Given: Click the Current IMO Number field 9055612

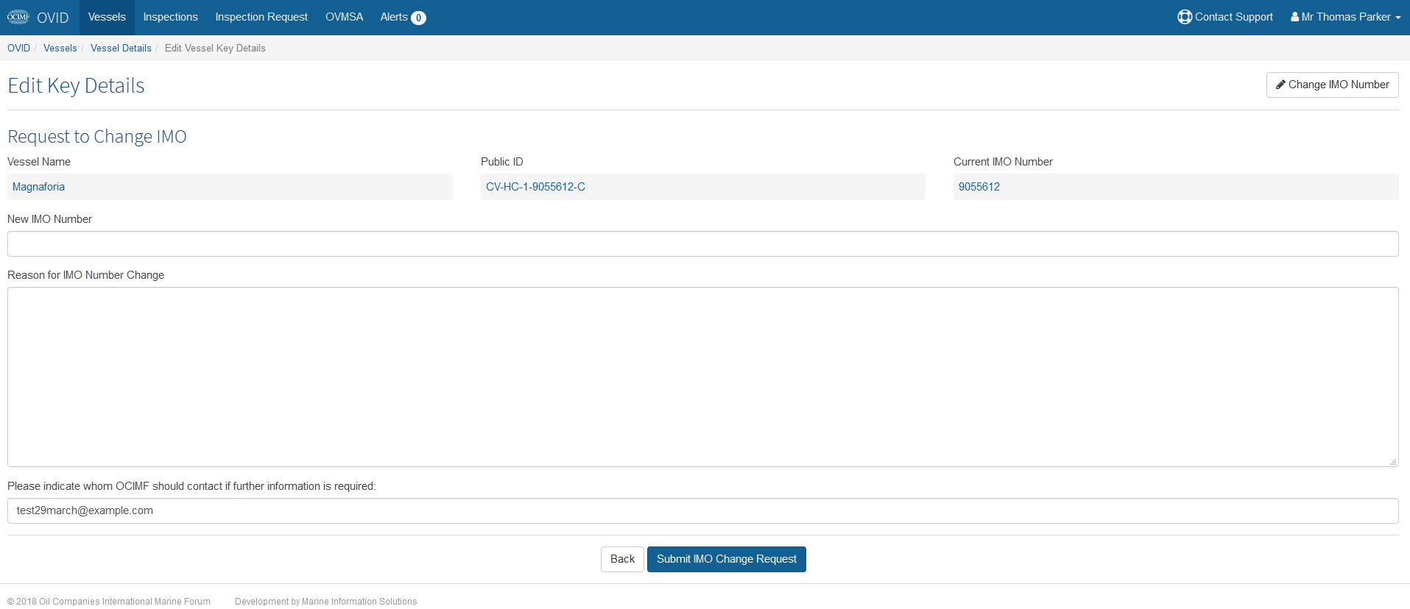Looking at the screenshot, I should (1176, 187).
